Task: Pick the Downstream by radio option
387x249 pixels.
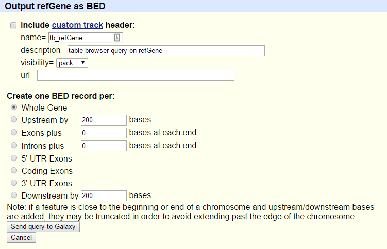Action: tap(14, 195)
